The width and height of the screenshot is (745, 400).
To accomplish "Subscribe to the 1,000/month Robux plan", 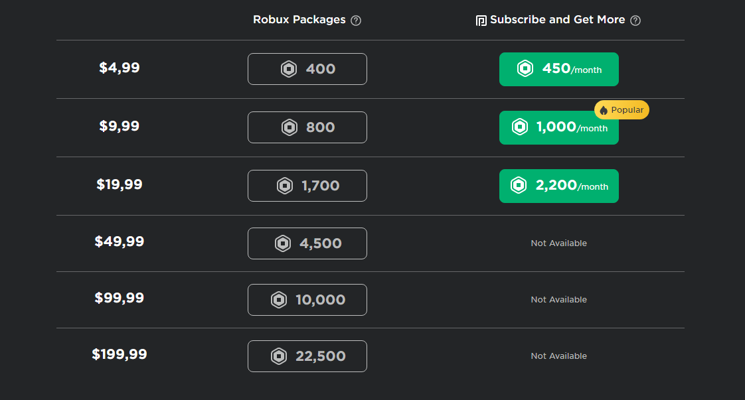I will click(x=558, y=127).
